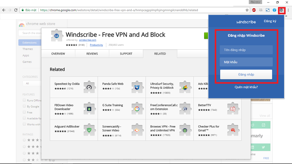
Task: Select the five-star rating radio button
Action: point(24,140)
